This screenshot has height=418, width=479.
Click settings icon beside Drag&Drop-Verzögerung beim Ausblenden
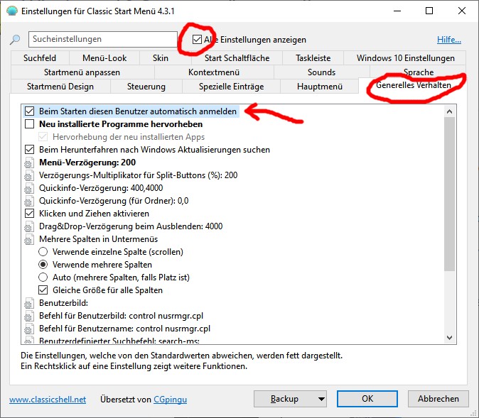click(x=29, y=226)
